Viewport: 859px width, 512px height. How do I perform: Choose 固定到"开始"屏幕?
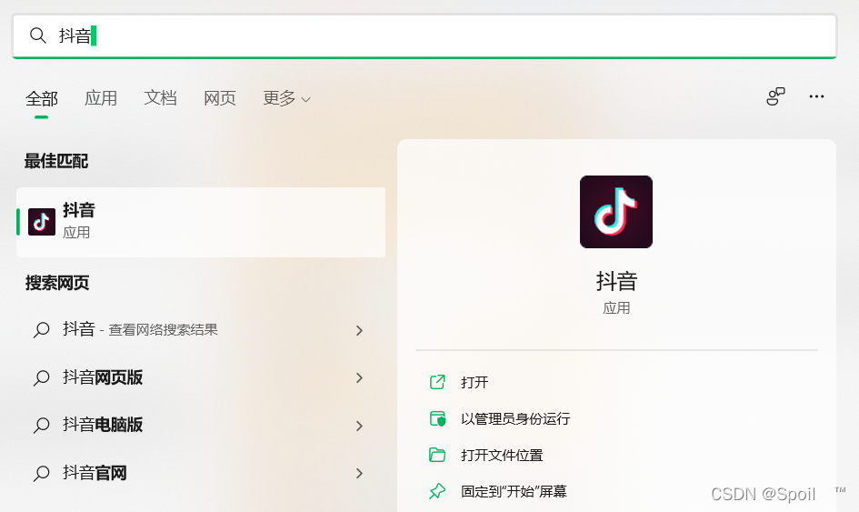514,491
